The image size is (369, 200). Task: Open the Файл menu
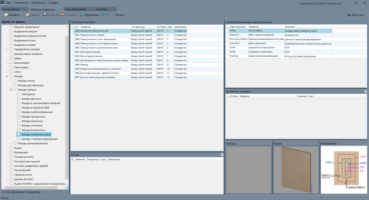pos(8,3)
